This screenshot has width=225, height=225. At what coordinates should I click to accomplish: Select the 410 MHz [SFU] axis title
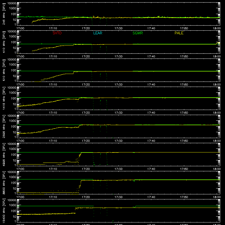4,42
